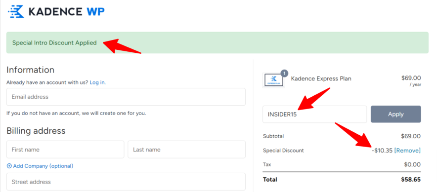Click the Kadence WP logo
The height and width of the screenshot is (192, 437).
(56, 11)
